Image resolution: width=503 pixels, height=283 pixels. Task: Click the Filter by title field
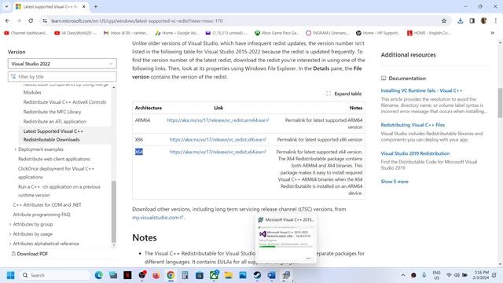[62, 77]
